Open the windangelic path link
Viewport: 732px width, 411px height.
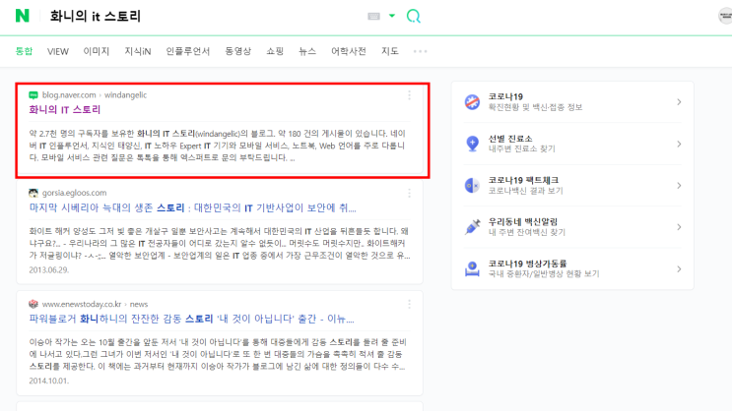125,95
